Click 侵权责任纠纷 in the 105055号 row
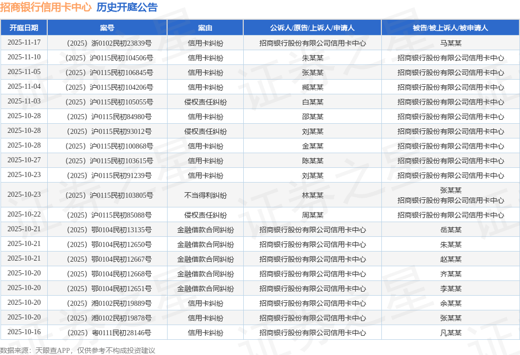 tap(205, 102)
